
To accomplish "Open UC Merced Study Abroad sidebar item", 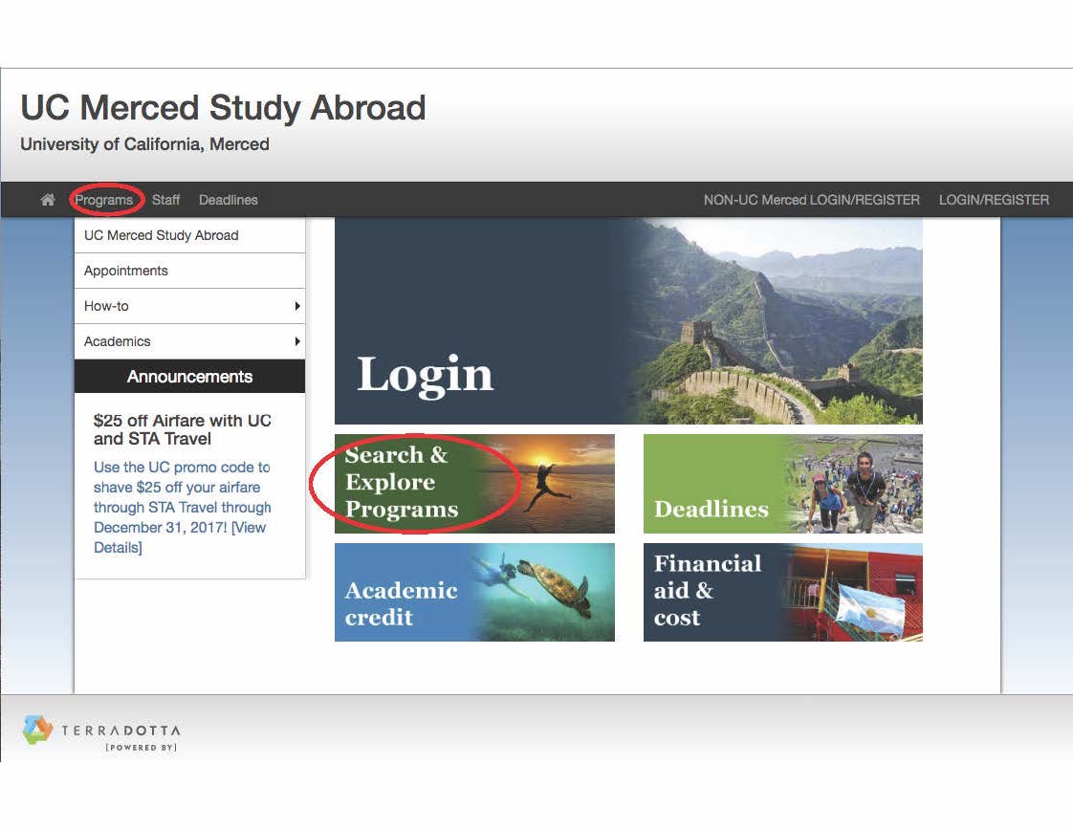I will [189, 235].
